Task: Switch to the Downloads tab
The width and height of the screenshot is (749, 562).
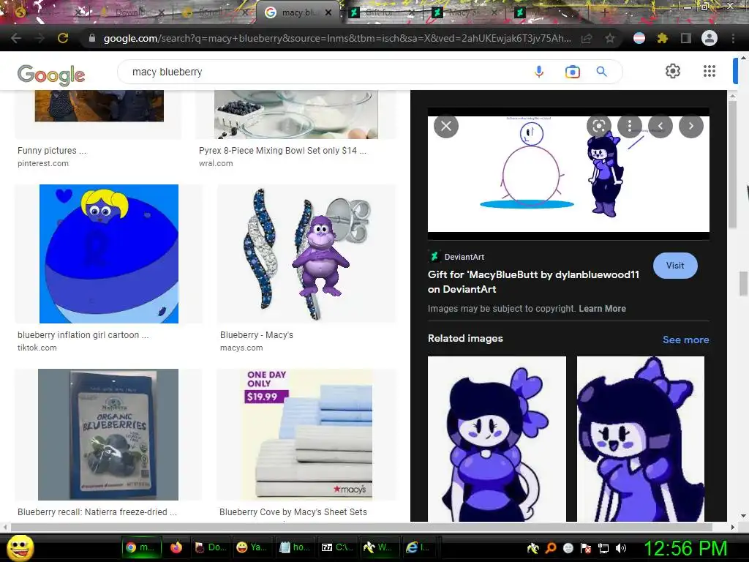Action: click(x=132, y=12)
